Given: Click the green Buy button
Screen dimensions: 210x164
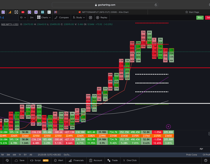Looking at the screenshot, I should pyautogui.click(x=200, y=17).
